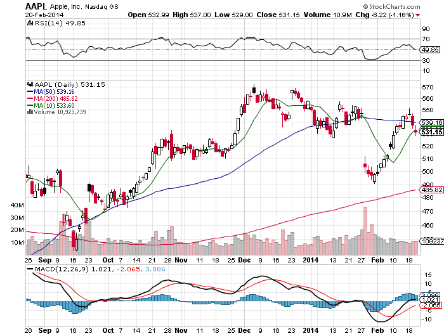Click the red MA(200) line swatch in legend

pyautogui.click(x=30, y=98)
